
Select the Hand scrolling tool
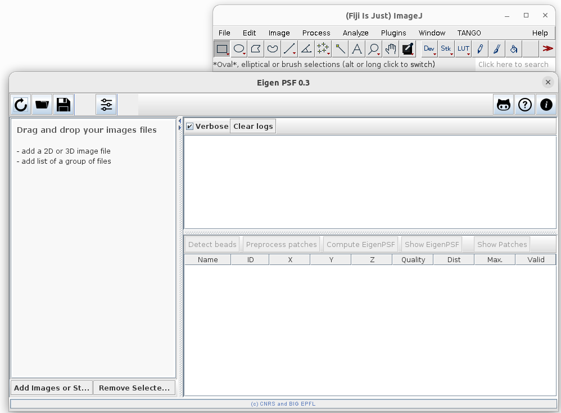[390, 49]
